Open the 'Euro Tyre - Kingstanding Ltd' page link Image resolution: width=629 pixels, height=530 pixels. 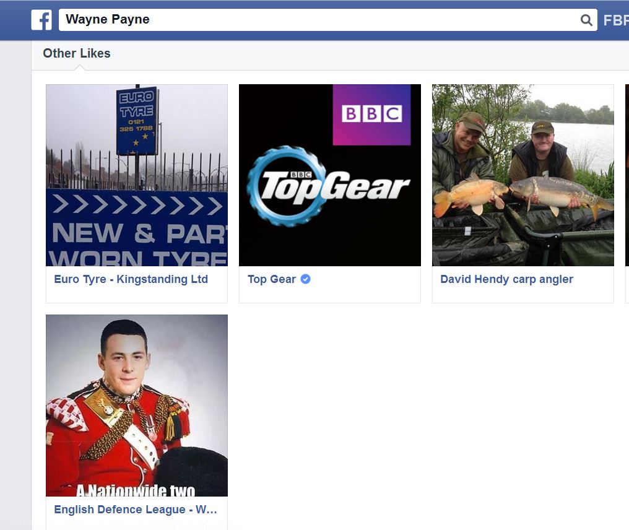click(x=131, y=279)
